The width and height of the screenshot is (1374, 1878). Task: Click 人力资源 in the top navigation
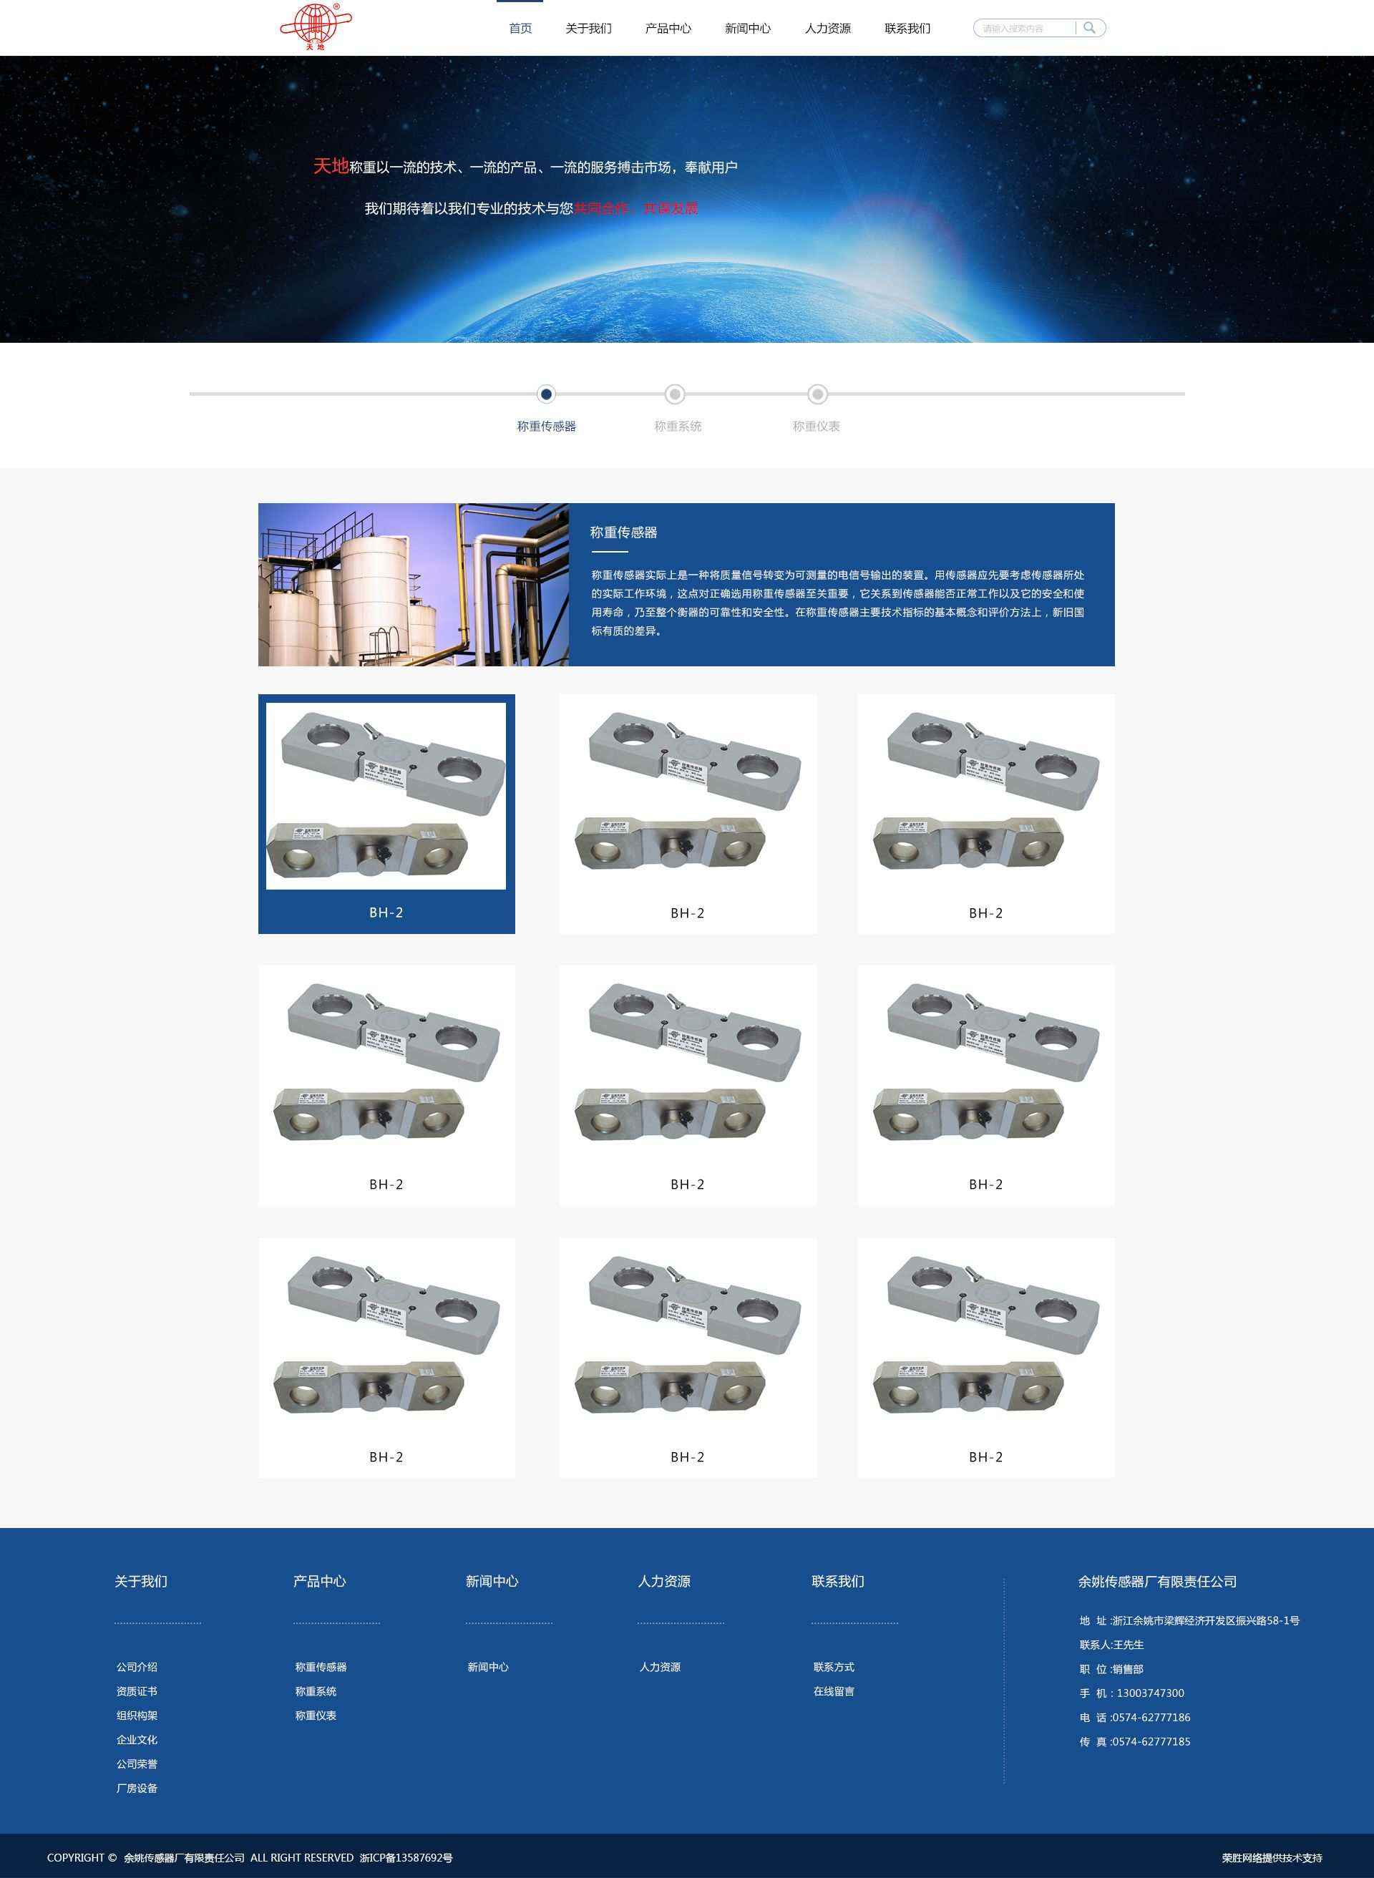tap(827, 29)
